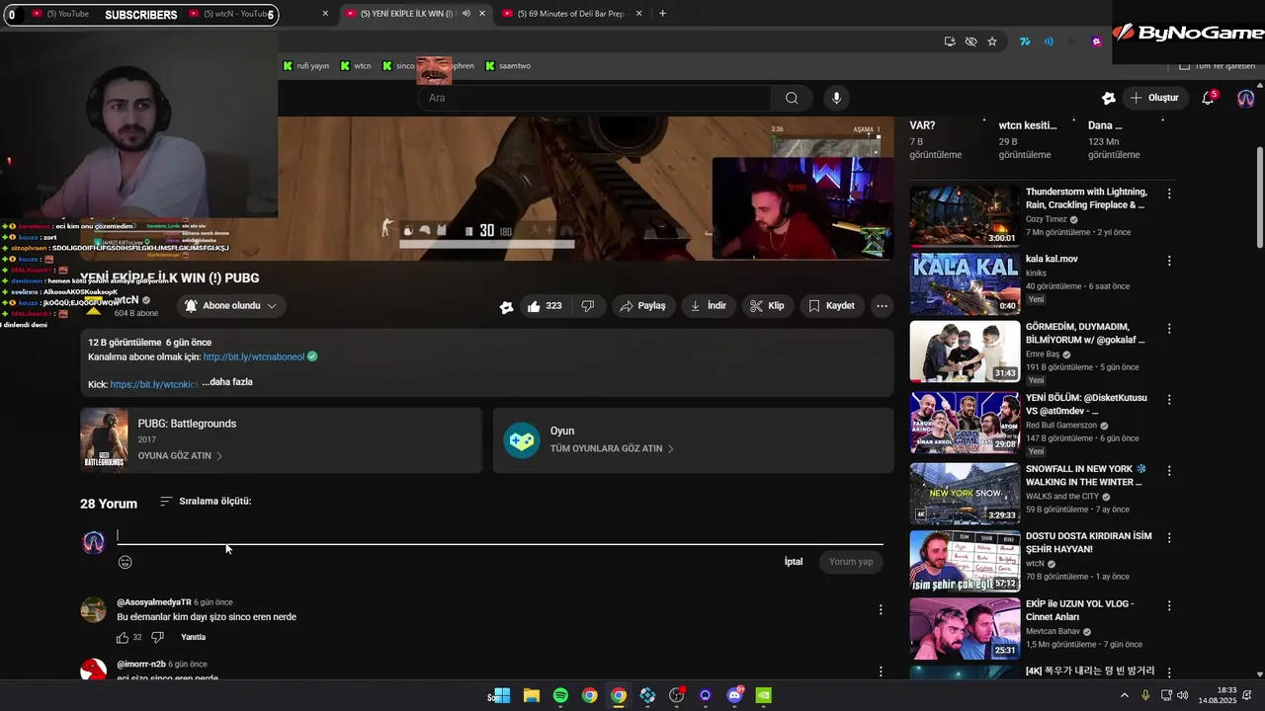1265x711 pixels.
Task: Click the İndir download button
Action: pos(708,306)
